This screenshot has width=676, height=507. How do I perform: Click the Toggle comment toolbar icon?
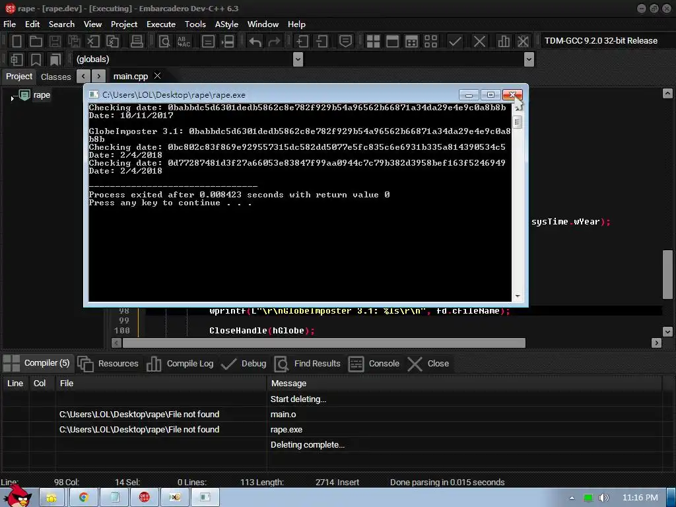[345, 42]
